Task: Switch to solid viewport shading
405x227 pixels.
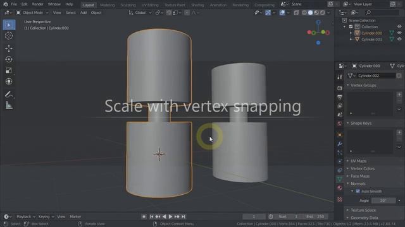Action: (310, 13)
